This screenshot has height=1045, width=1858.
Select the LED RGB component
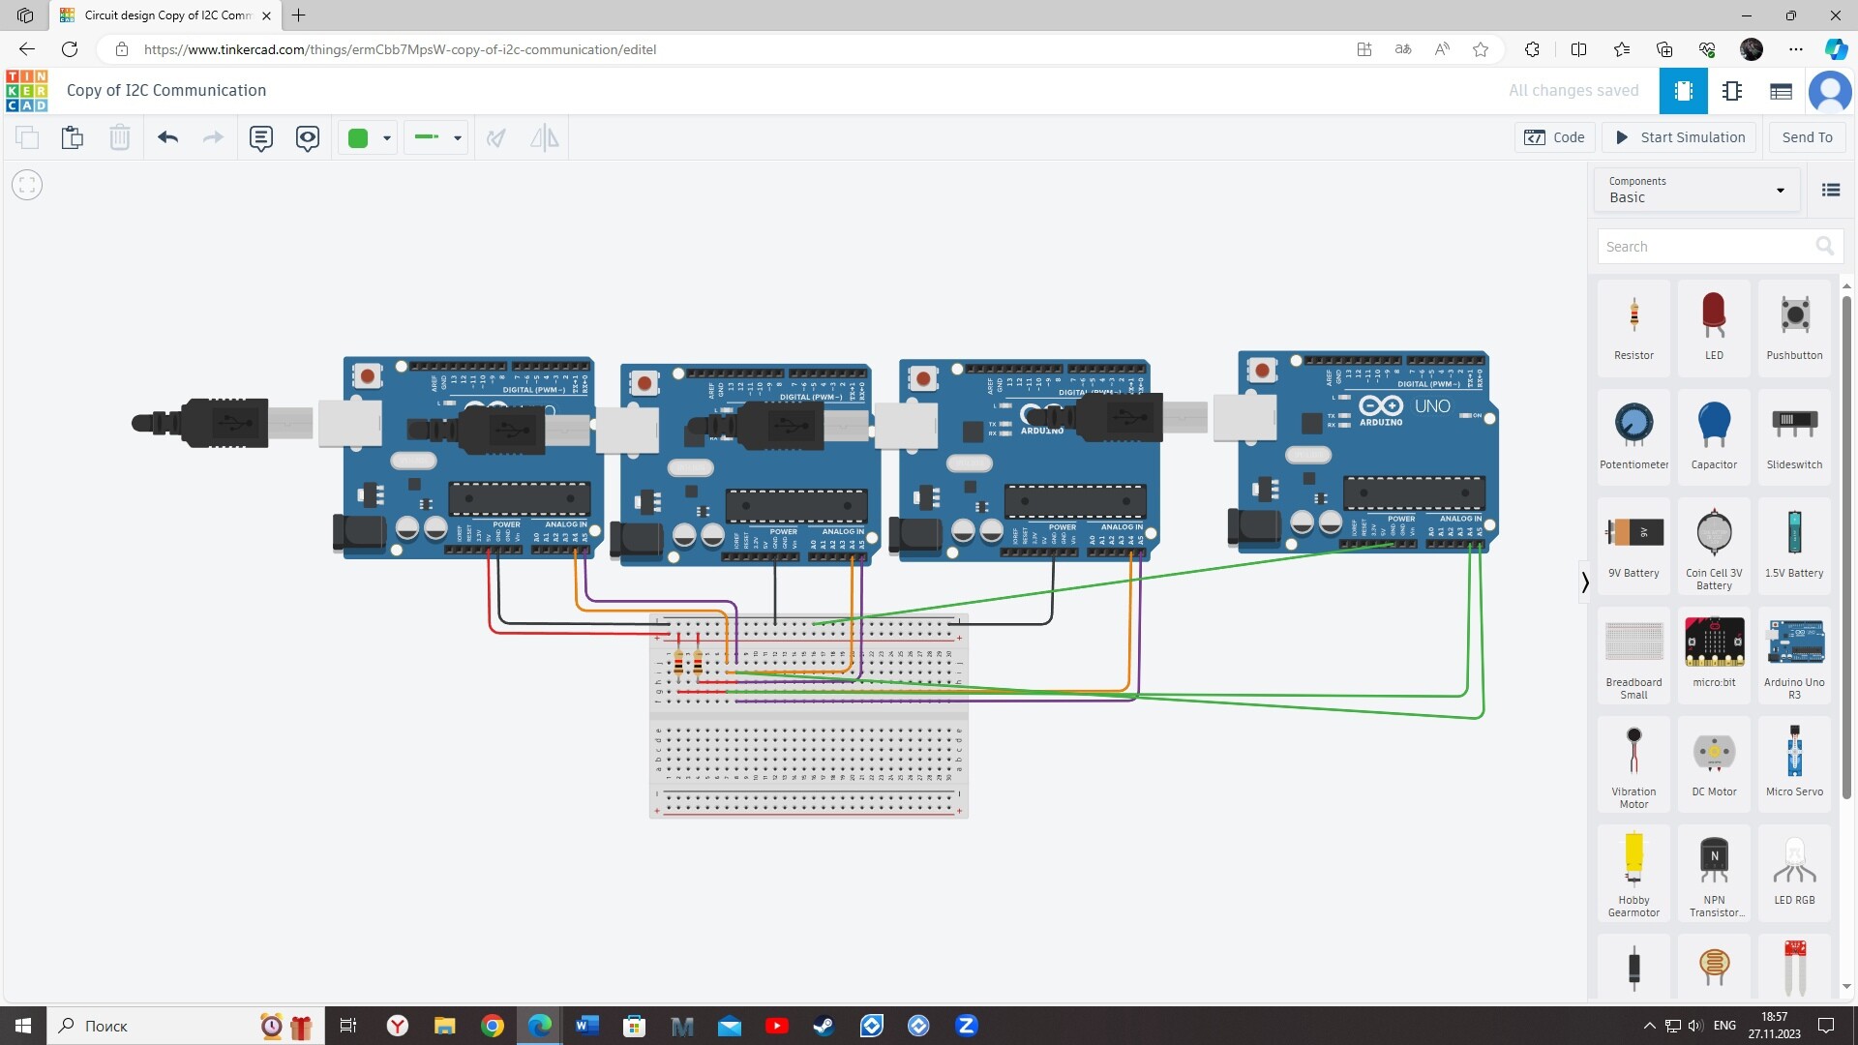tap(1794, 873)
